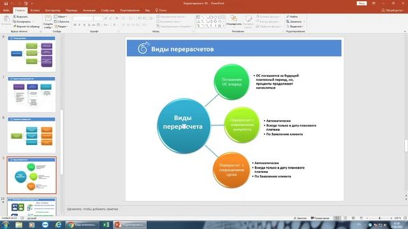The width and height of the screenshot is (408, 229).
Task: Collapse the ribbon with the arrow at its right end
Action: 405,31
